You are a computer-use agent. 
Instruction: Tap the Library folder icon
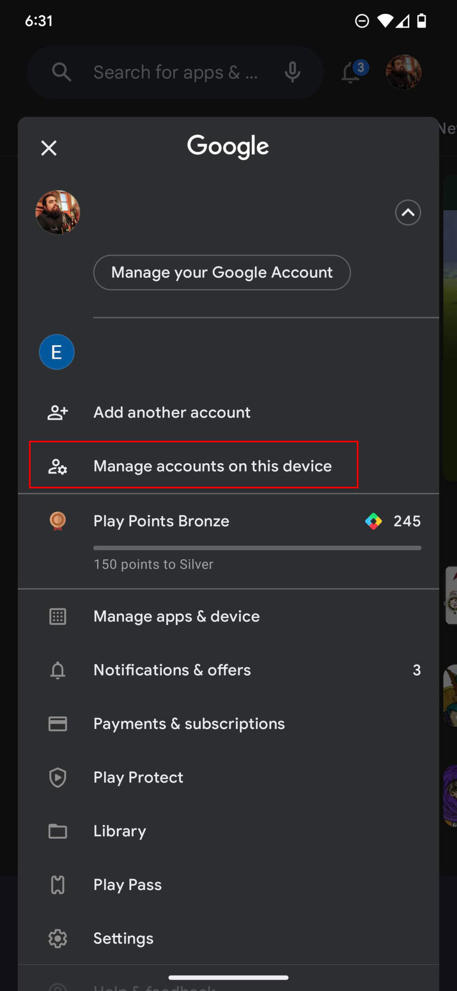pyautogui.click(x=58, y=831)
